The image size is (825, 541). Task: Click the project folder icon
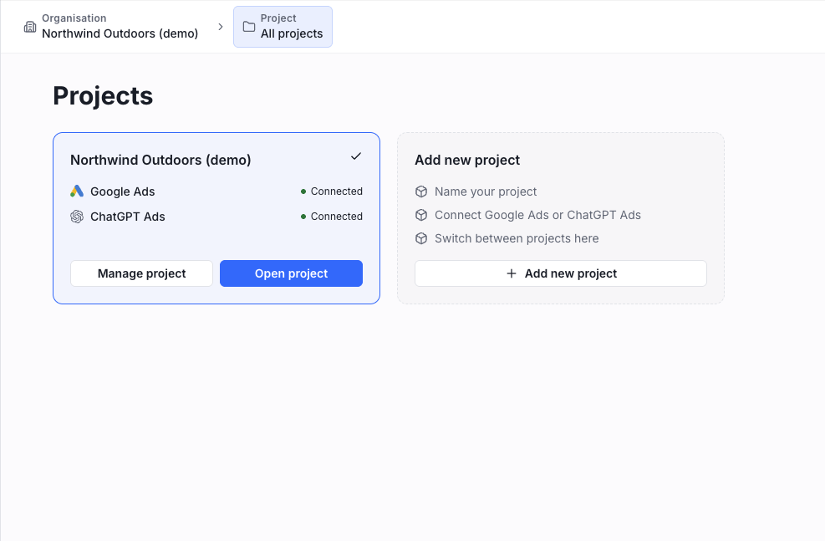pyautogui.click(x=249, y=27)
